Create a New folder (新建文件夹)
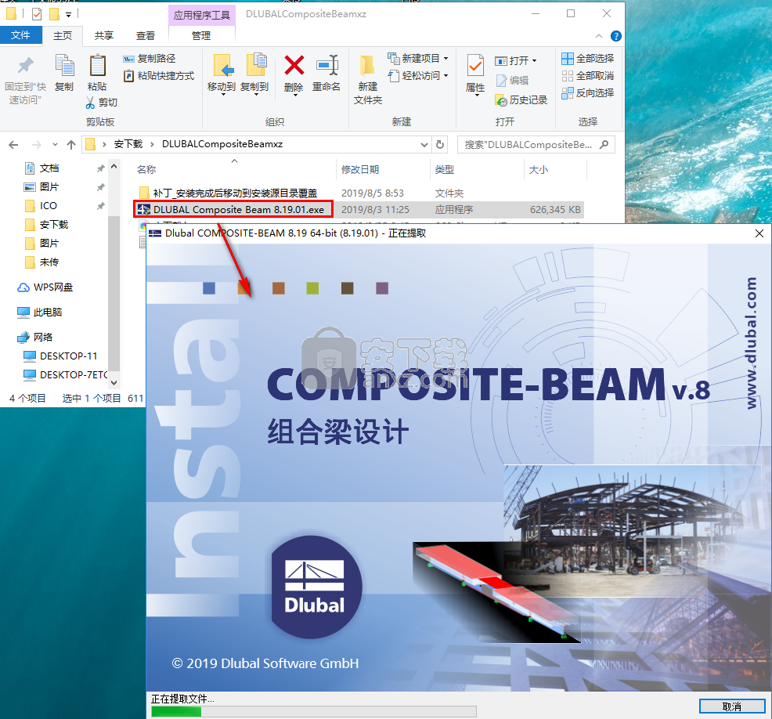The image size is (772, 719). (x=367, y=79)
